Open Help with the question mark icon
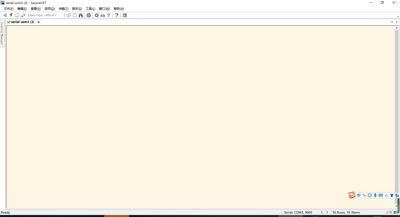Image resolution: width=400 pixels, height=217 pixels. click(117, 15)
